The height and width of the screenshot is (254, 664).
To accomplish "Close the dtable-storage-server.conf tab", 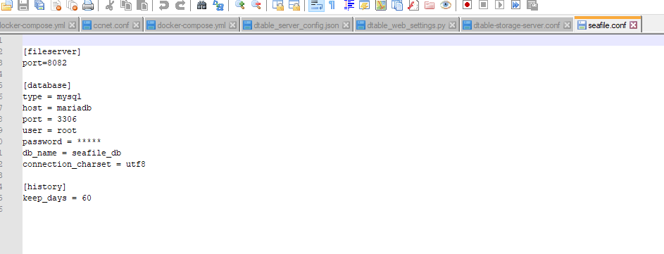I will (567, 25).
